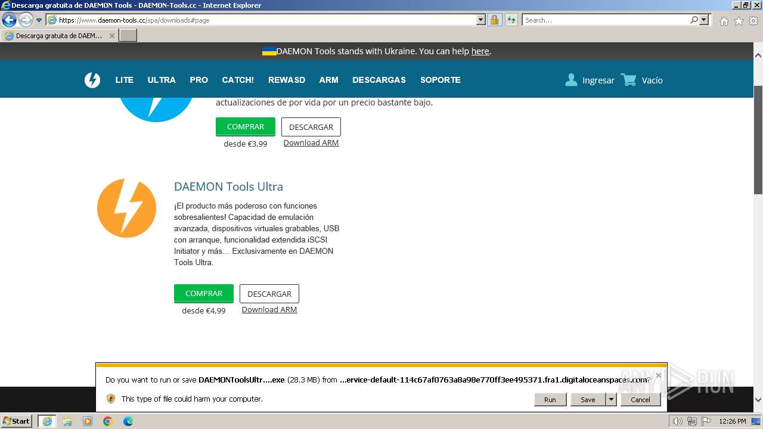Screen dimensions: 763x429
Task: Follow the 'here' Ukraine help link
Action: 480,51
